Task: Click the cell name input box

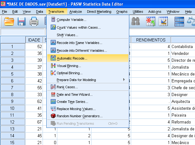Action: point(23,32)
